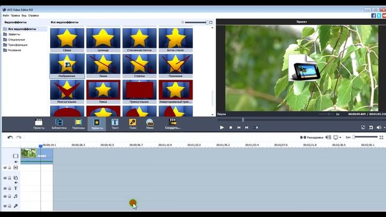386x217 pixels.
Task: Click the video effects track icon
Action: [x=16, y=168]
